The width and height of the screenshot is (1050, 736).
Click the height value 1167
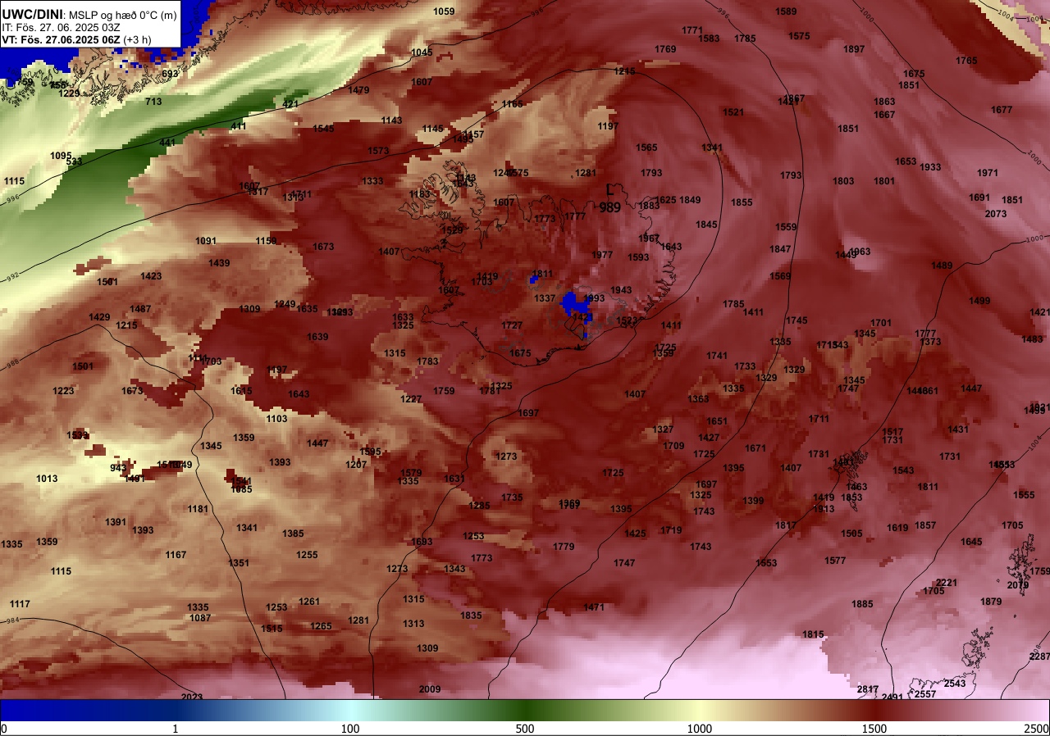click(x=176, y=555)
